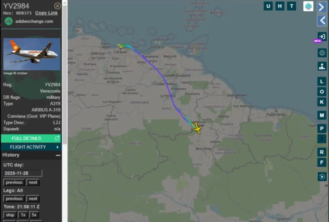Open FULL DETAILS external view
The image size is (329, 222).
tap(31, 138)
